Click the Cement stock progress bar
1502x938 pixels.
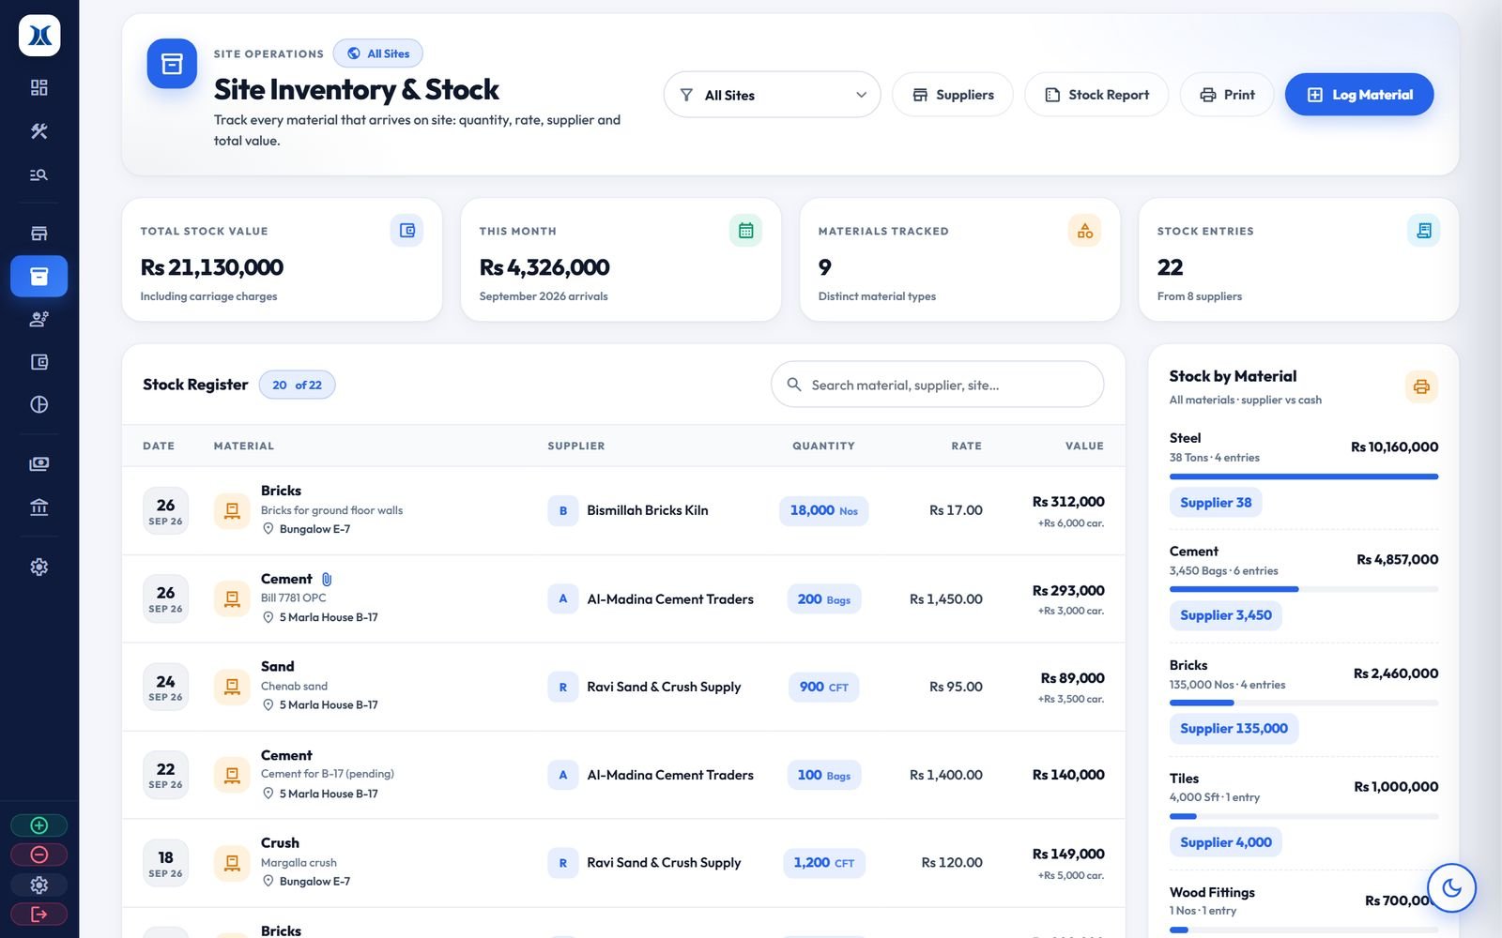pyautogui.click(x=1304, y=589)
